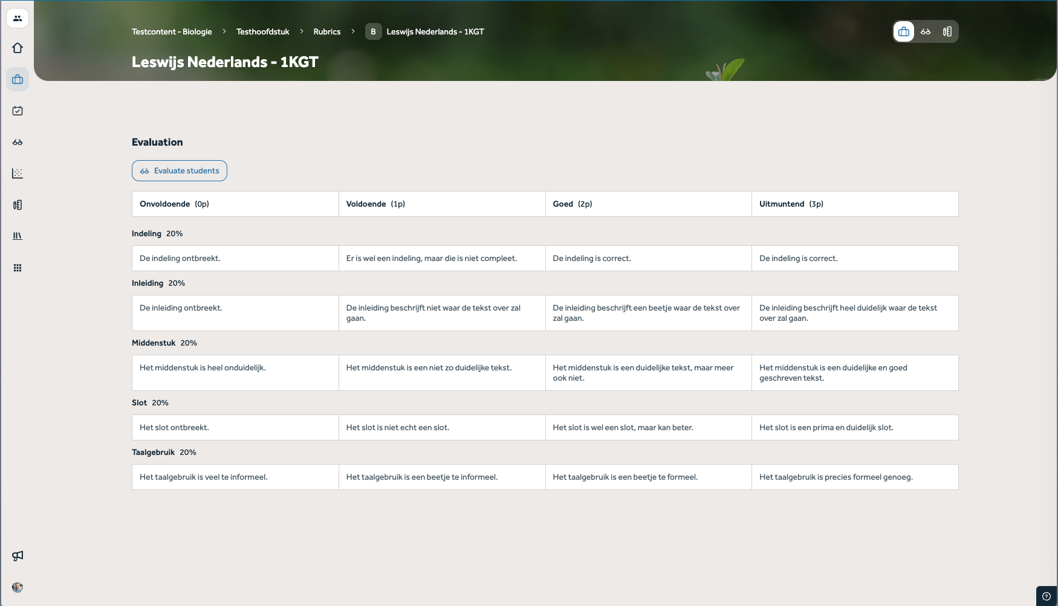Select cell 'Het slot is niet echt een slot.'

[442, 428]
